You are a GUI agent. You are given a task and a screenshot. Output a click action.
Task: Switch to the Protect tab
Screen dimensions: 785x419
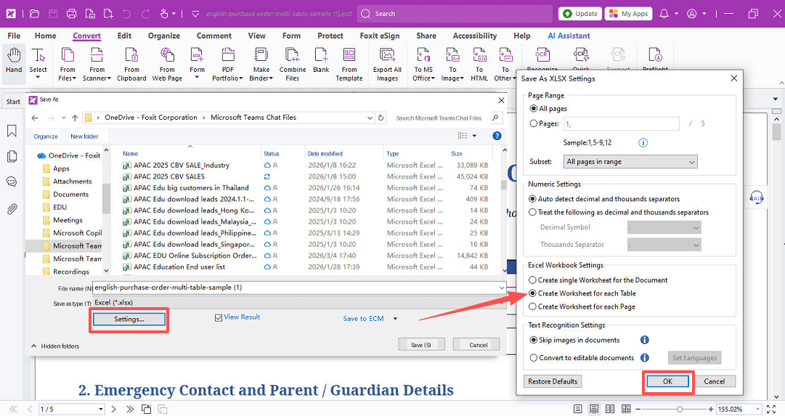point(330,36)
